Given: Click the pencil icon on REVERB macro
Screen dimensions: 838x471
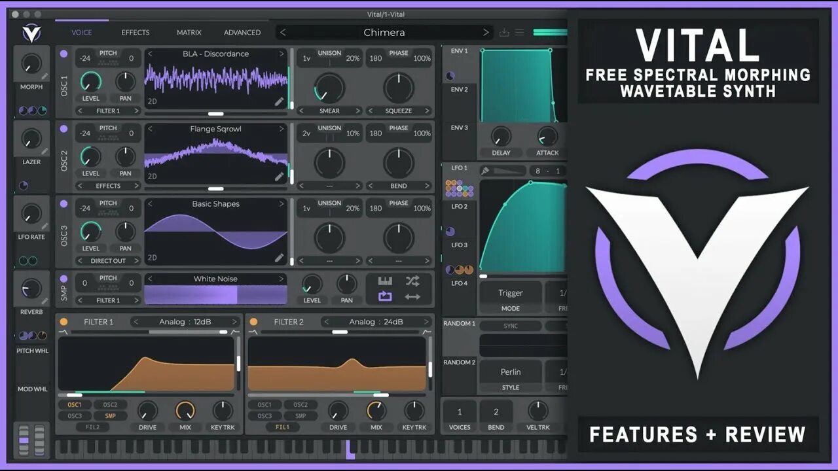Looking at the screenshot, I should click(45, 301).
